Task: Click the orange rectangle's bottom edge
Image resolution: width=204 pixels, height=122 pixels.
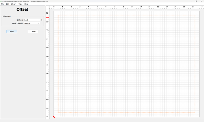Action: coord(127,113)
